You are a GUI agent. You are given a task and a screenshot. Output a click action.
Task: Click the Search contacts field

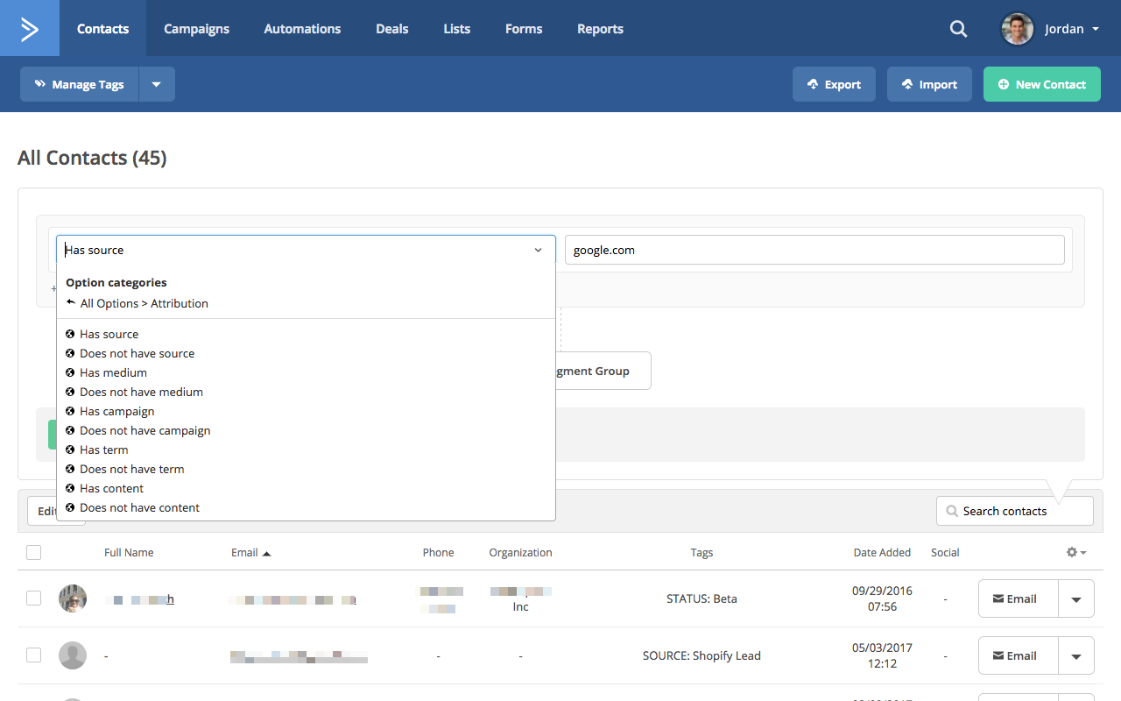pyautogui.click(x=1014, y=511)
